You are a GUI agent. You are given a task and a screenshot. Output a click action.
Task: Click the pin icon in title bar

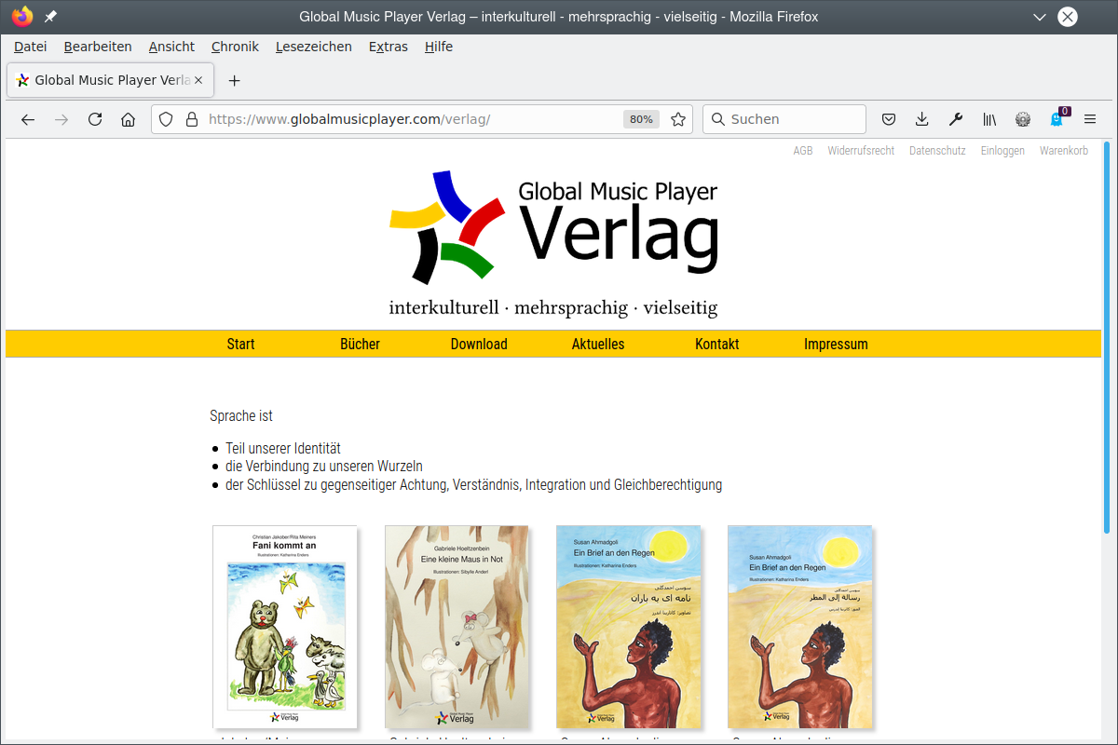[x=50, y=17]
